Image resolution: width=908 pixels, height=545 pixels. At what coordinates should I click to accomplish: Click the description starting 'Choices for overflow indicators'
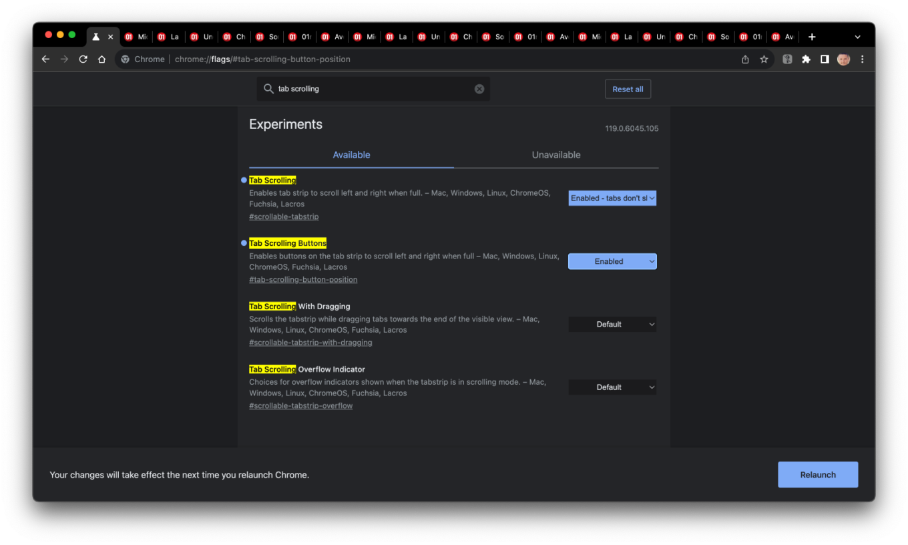point(397,387)
